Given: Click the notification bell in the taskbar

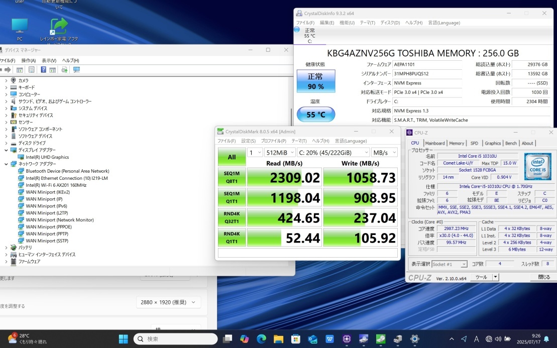Looking at the screenshot, I should (x=546, y=339).
